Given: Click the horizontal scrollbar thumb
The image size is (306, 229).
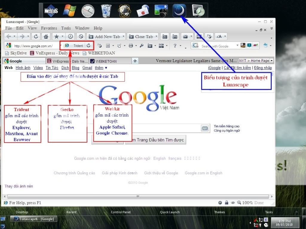Looking at the screenshot, I should pos(138,196).
